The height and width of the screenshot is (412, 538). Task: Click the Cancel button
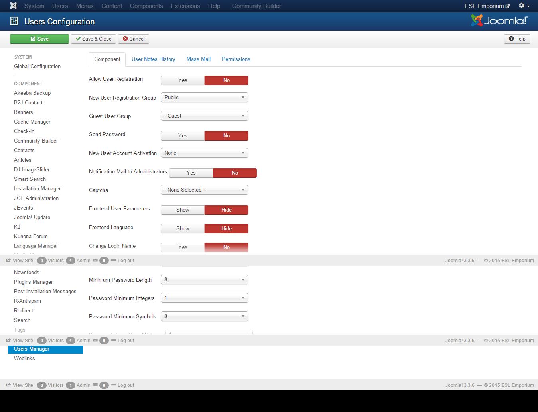point(134,39)
